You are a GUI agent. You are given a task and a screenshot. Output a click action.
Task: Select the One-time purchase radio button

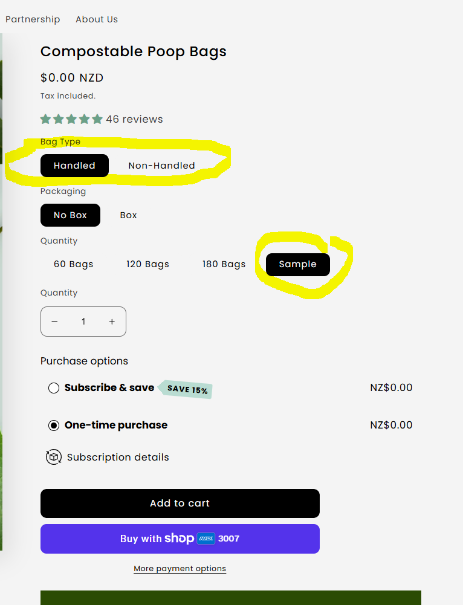(x=54, y=425)
